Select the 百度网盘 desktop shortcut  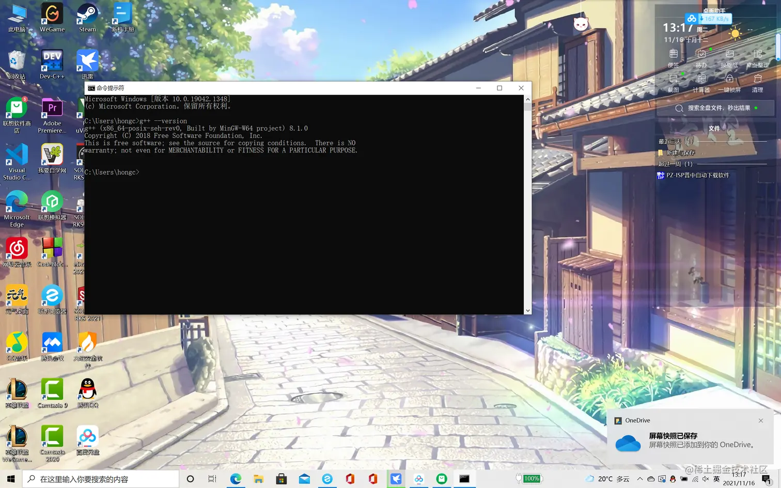[88, 441]
